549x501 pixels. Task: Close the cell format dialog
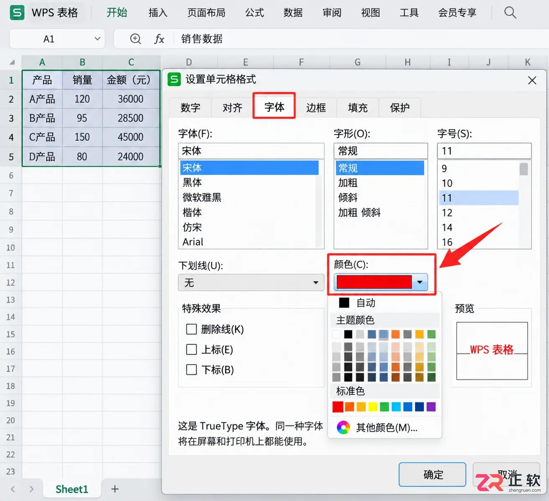[532, 80]
